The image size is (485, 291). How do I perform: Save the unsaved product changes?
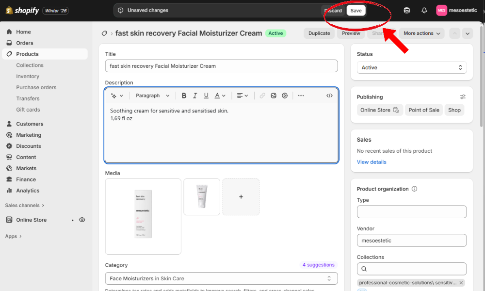(x=356, y=10)
